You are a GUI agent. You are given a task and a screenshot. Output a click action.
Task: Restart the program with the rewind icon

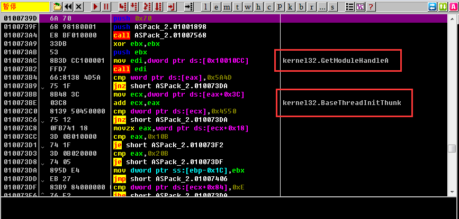coord(68,7)
